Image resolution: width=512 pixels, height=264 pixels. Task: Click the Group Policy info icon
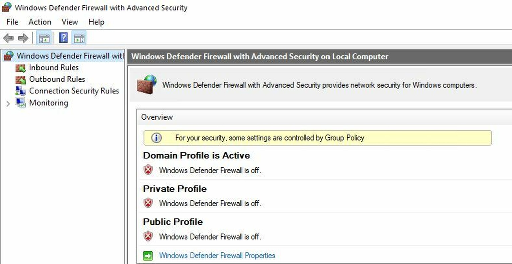[x=156, y=138]
